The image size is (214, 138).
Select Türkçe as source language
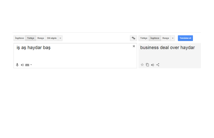(31, 38)
